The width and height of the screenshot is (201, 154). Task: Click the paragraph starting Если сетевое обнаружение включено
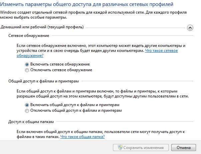click(101, 51)
